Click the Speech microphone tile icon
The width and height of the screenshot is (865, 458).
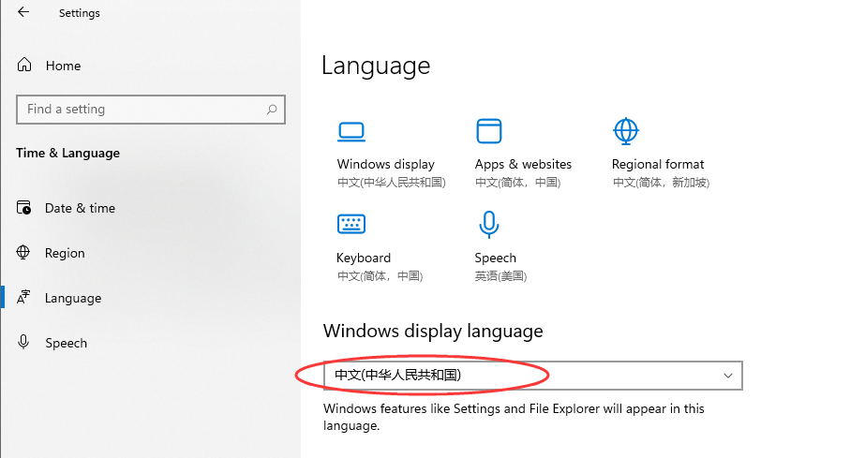(489, 224)
